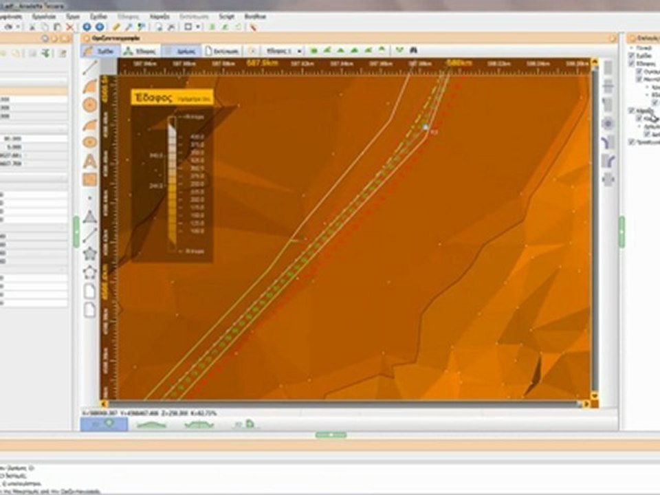Image resolution: width=660 pixels, height=495 pixels.
Task: Click the binoculars search icon
Action: (413, 50)
